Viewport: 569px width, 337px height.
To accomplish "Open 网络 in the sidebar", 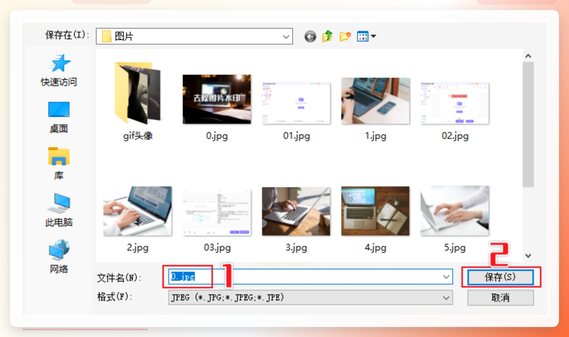I will 59,257.
